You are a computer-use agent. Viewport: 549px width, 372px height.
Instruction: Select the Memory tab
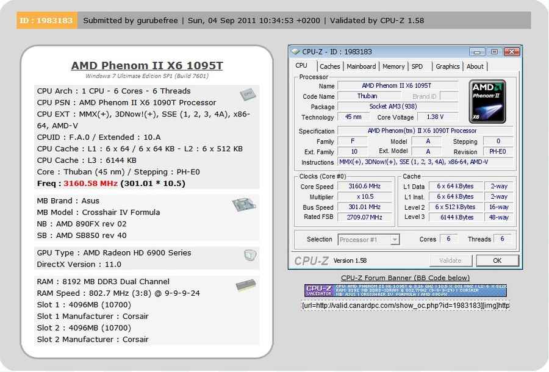(393, 66)
